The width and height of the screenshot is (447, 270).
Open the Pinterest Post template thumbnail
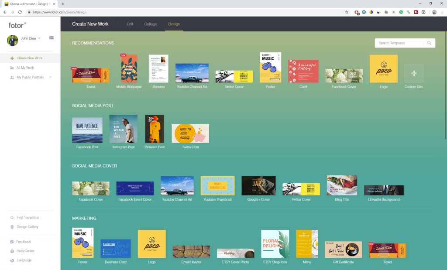point(155,129)
